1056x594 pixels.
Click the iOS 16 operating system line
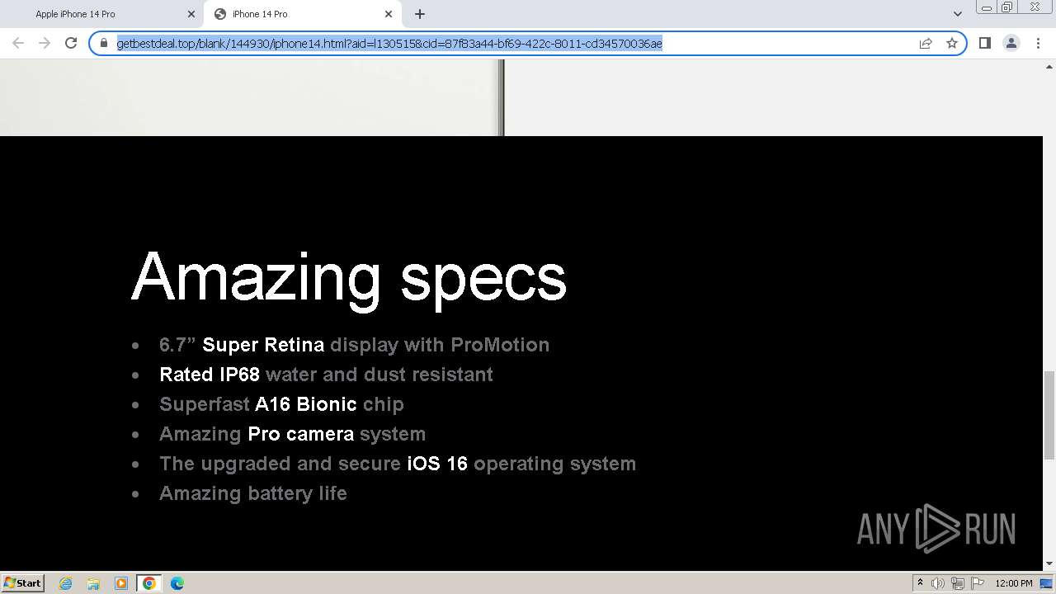(x=398, y=464)
